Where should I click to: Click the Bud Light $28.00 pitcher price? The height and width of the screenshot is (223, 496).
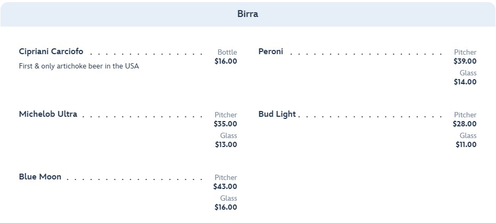click(x=465, y=124)
